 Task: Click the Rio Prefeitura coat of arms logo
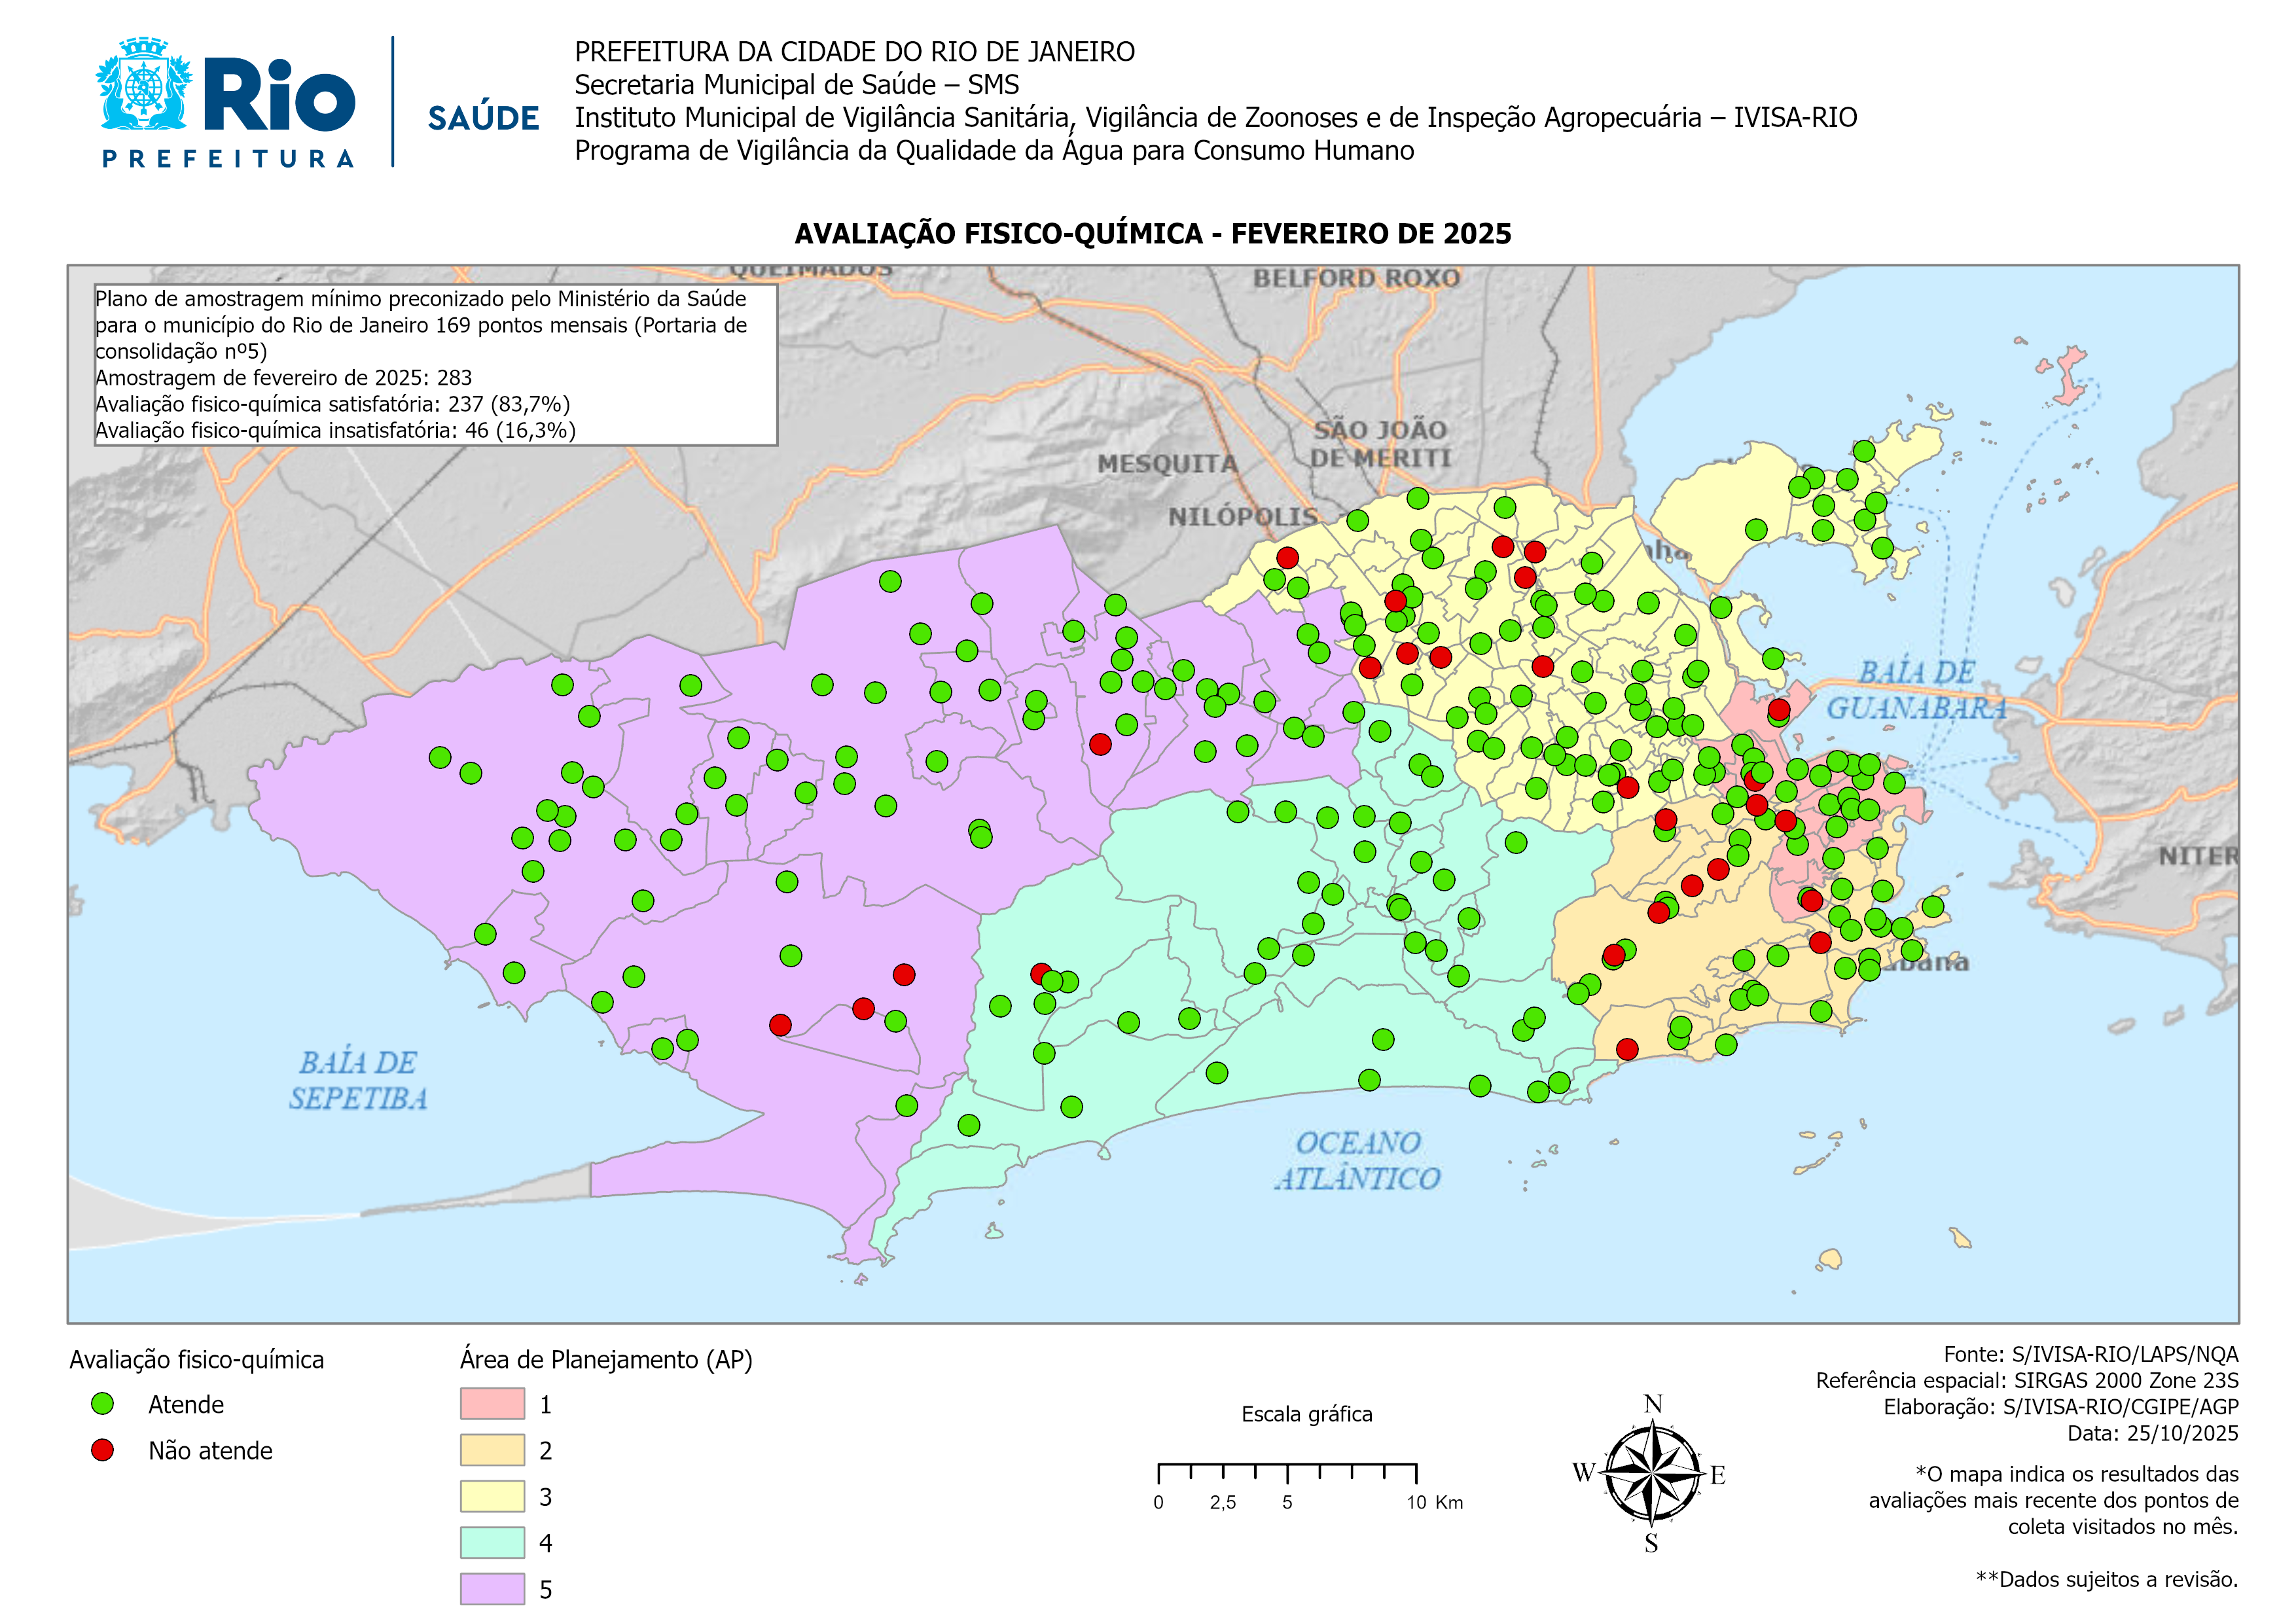(x=145, y=85)
